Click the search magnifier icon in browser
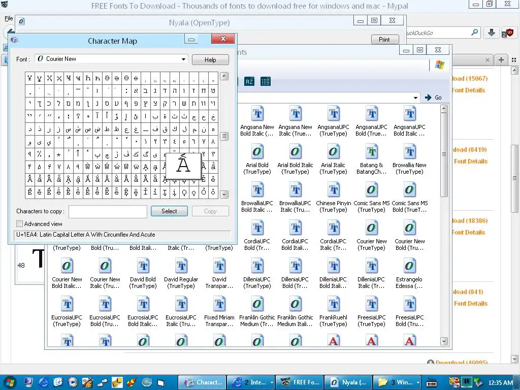 coord(475,32)
